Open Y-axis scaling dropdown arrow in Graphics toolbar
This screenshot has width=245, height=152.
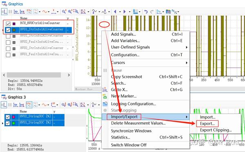[99, 12]
